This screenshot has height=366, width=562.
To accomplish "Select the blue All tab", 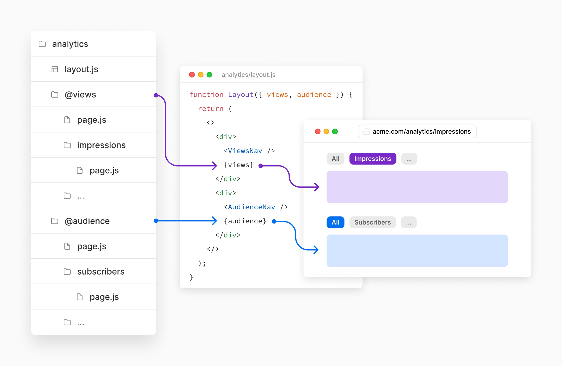I will [335, 222].
